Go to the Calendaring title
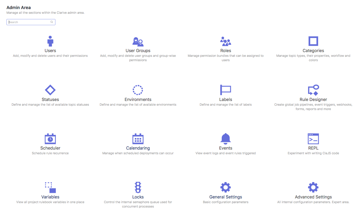361x209 pixels. click(x=138, y=148)
